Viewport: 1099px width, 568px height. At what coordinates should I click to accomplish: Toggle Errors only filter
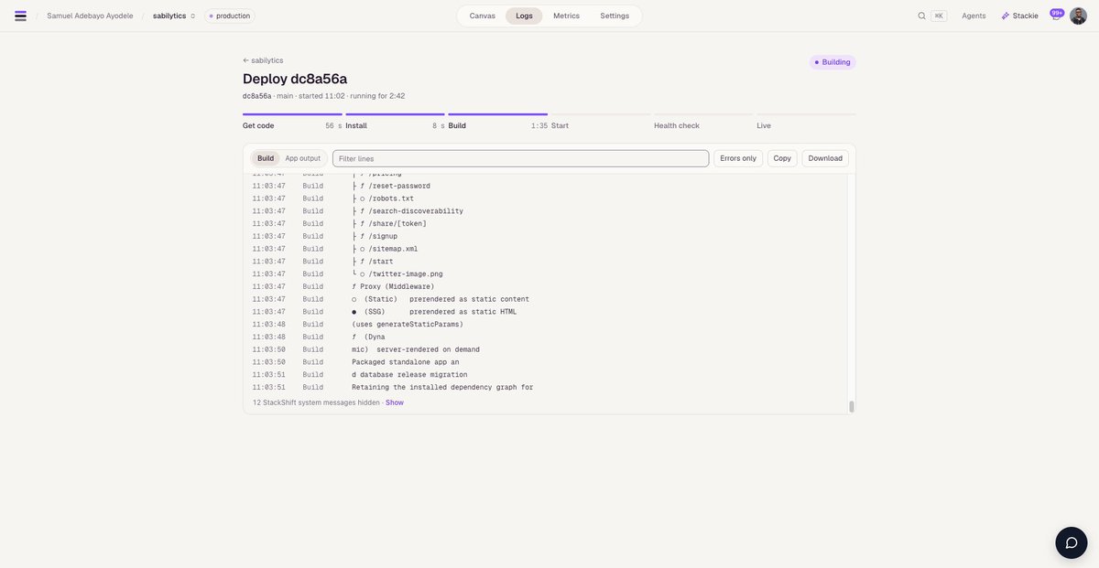738,158
